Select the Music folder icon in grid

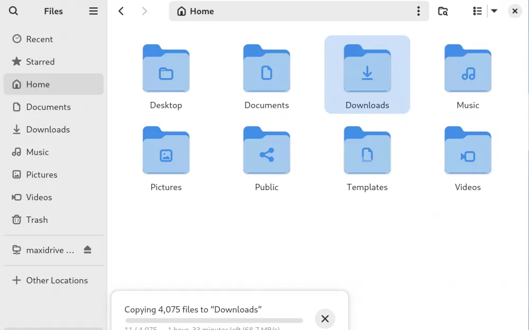click(468, 68)
